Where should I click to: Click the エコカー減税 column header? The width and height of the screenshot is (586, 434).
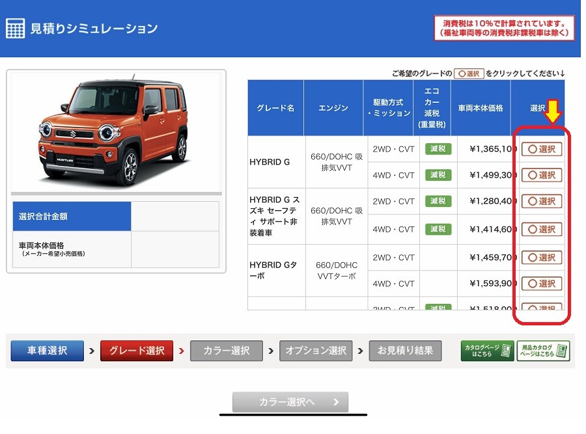click(432, 108)
